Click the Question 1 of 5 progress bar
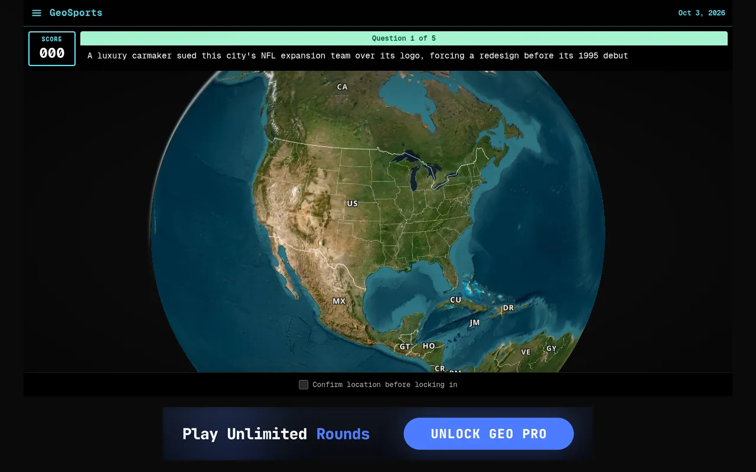 tap(404, 38)
